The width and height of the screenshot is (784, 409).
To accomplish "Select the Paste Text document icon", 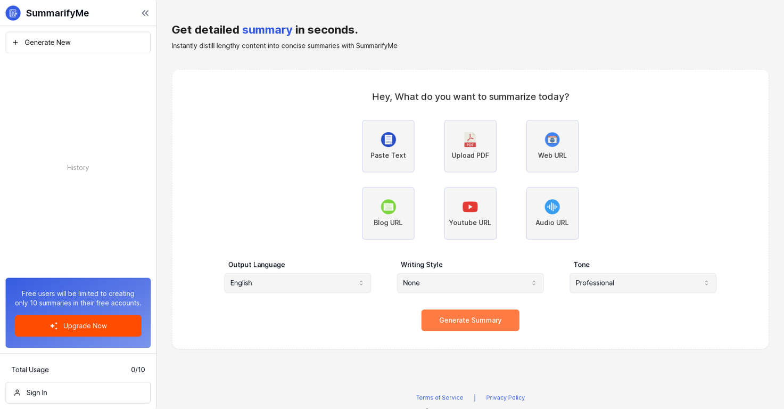I will pyautogui.click(x=388, y=140).
